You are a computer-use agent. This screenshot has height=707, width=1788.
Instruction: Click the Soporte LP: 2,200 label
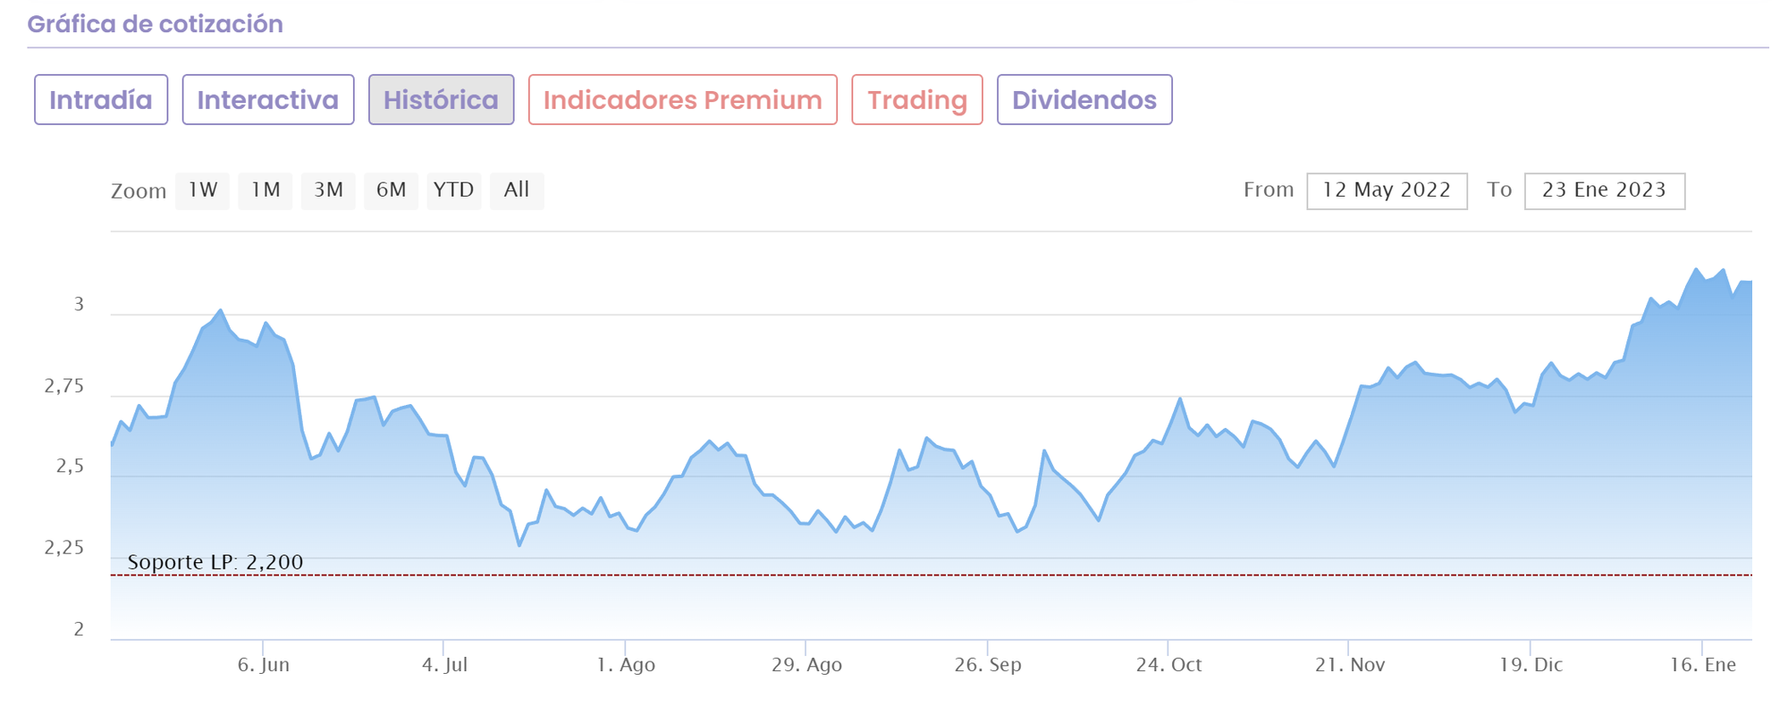215,562
